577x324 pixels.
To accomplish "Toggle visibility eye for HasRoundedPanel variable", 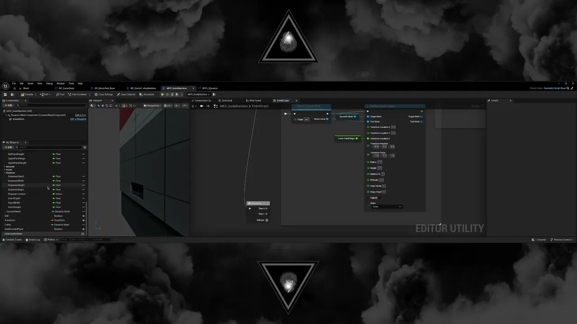I will point(83,229).
